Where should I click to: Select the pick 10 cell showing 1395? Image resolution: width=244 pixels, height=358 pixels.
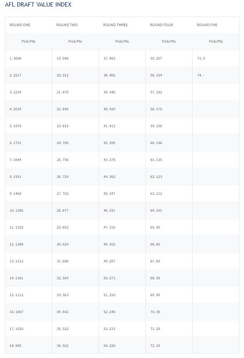16,210
